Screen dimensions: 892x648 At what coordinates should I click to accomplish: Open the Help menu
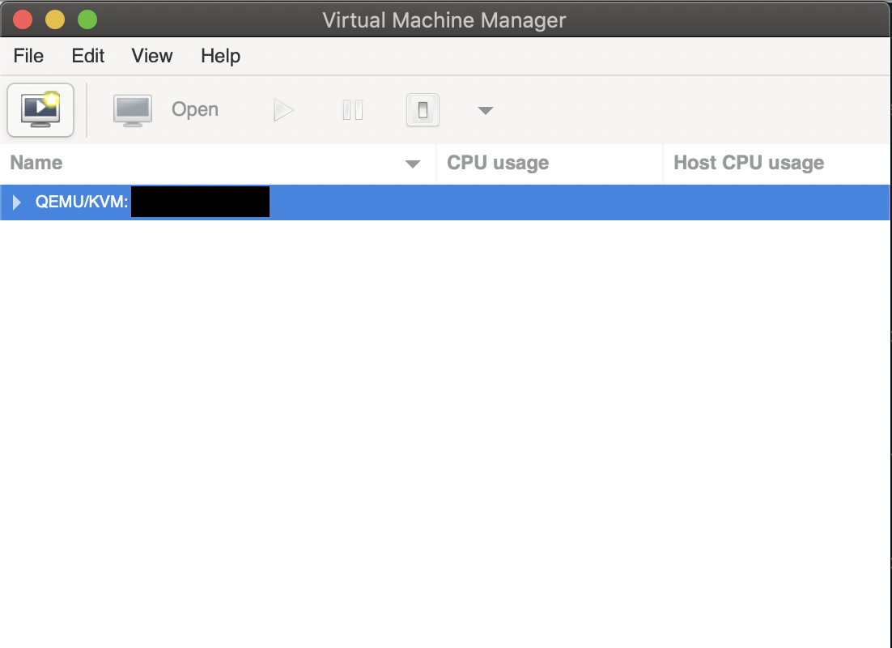click(x=221, y=56)
